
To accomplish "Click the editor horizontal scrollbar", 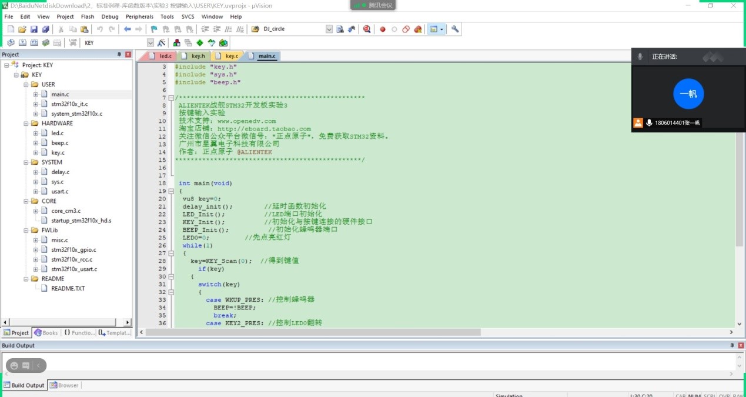I will click(313, 332).
